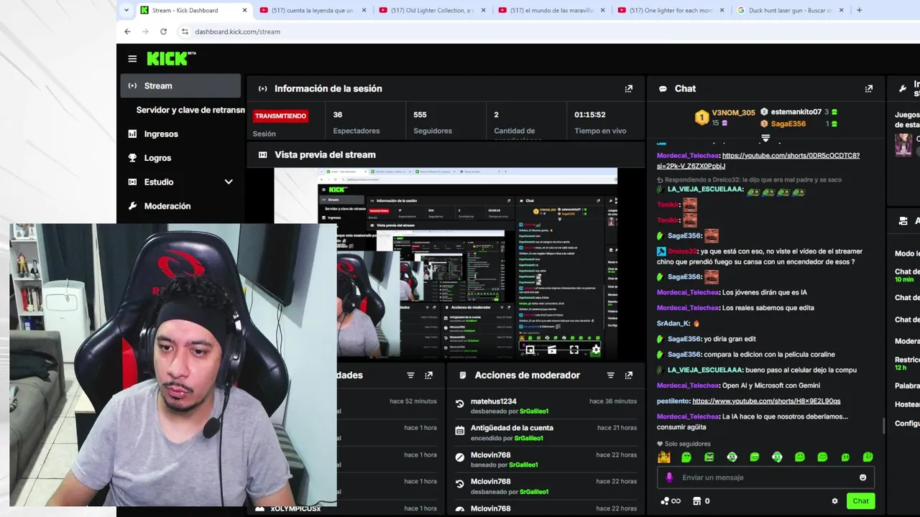This screenshot has height=517, width=920.
Task: Open the filter menu of Acciones de moderador
Action: [610, 375]
